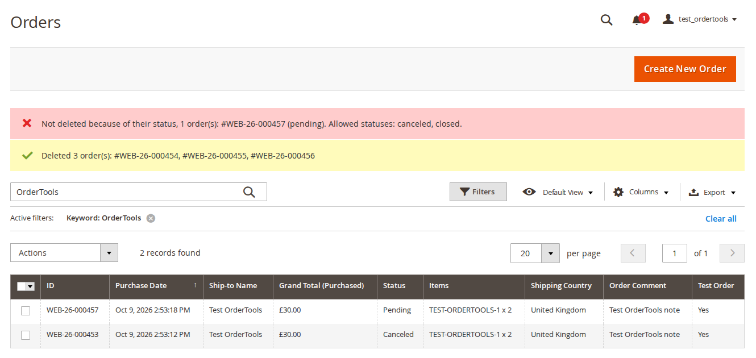Click the Orders page title
This screenshot has height=358, width=756.
point(36,22)
